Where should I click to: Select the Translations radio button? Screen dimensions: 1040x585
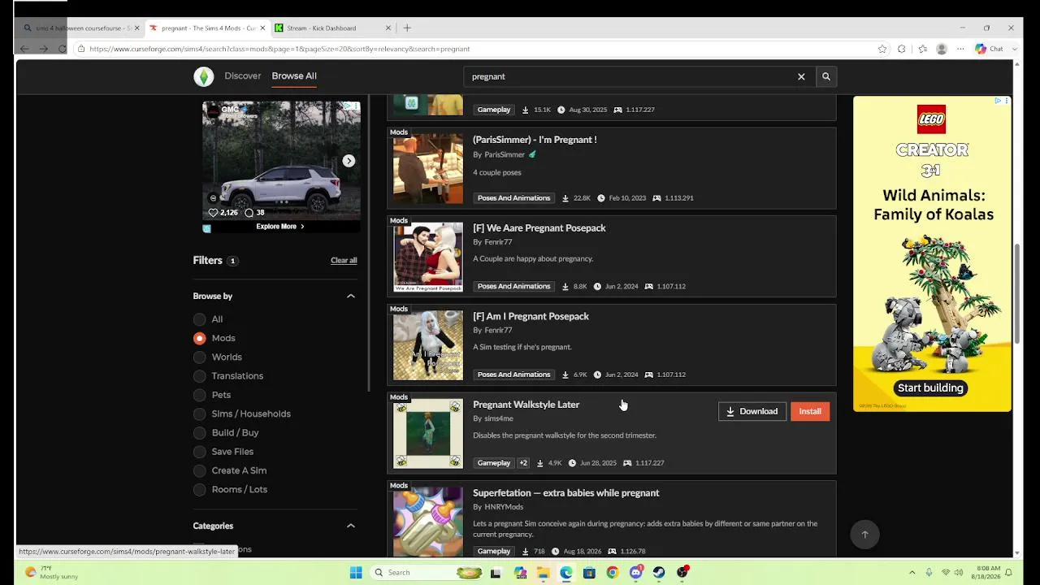[200, 376]
